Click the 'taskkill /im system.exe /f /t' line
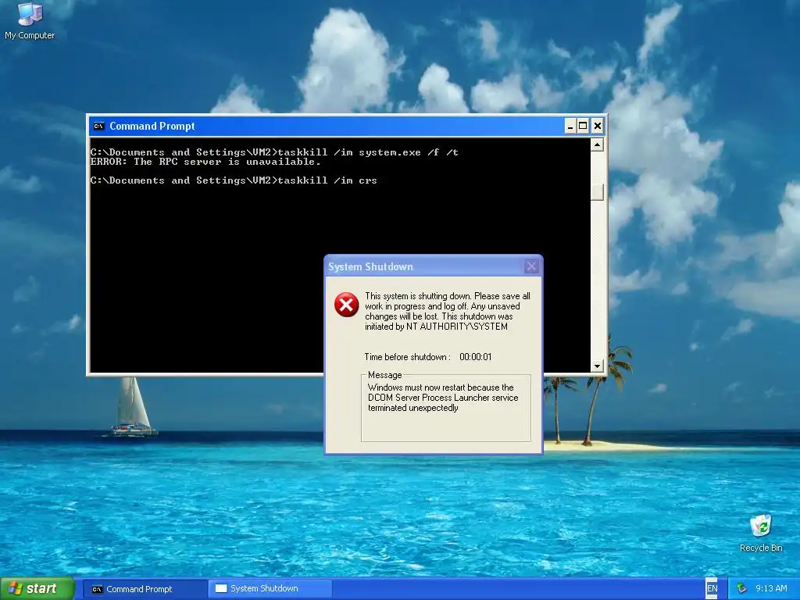 point(274,152)
